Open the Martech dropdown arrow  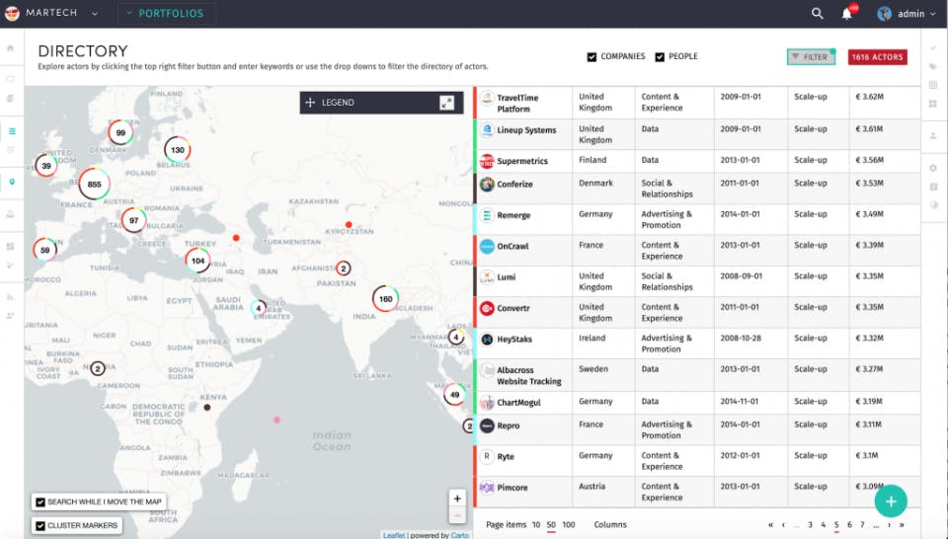point(95,13)
